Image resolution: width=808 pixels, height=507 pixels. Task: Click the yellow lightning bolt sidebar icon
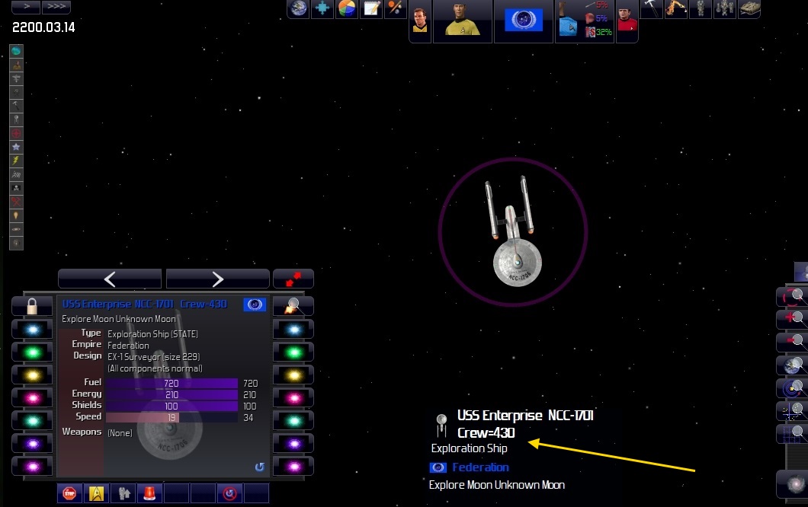tap(16, 161)
